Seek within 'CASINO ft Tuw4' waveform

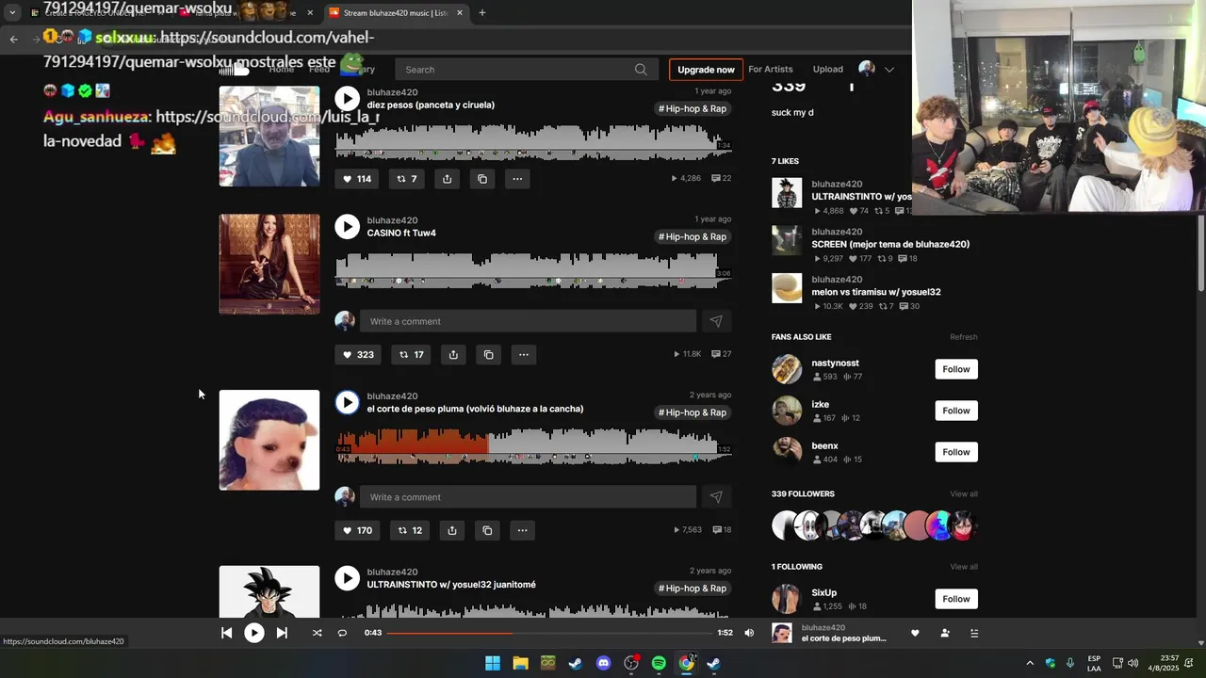[x=533, y=269]
